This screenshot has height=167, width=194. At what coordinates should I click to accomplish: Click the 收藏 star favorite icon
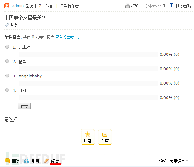pyautogui.click(x=88, y=134)
